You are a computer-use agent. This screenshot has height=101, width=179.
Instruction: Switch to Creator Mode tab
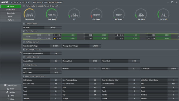11,10
